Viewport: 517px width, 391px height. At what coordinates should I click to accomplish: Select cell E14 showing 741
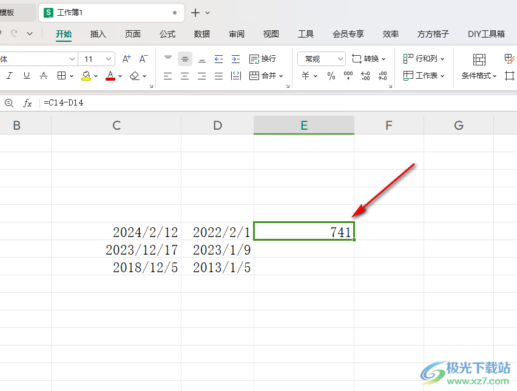tap(304, 231)
